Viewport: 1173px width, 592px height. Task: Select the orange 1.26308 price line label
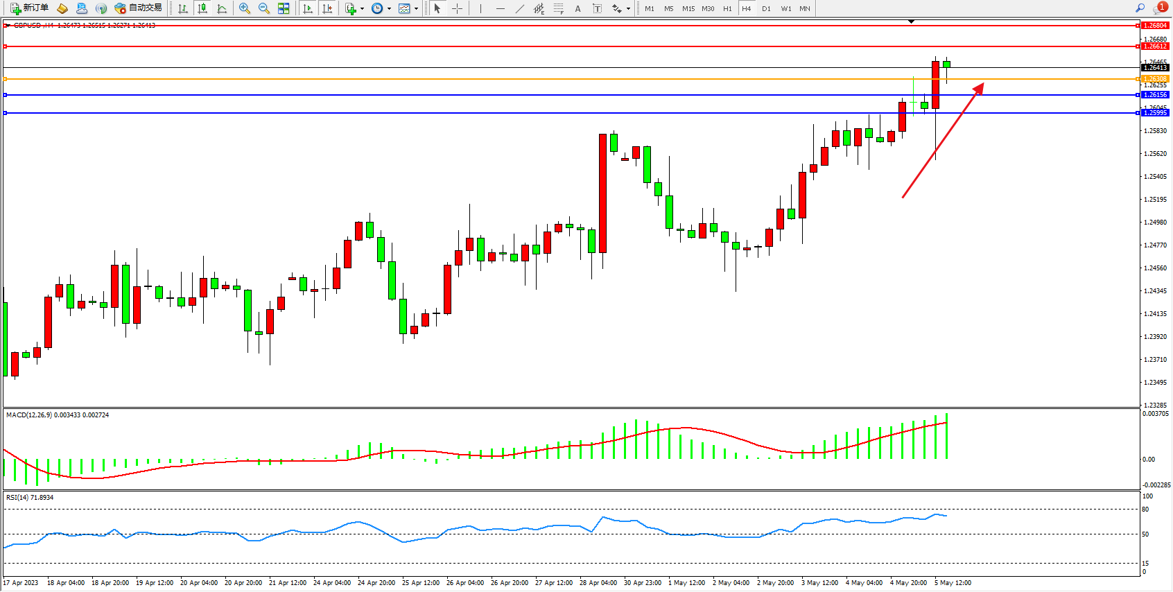click(x=1155, y=79)
